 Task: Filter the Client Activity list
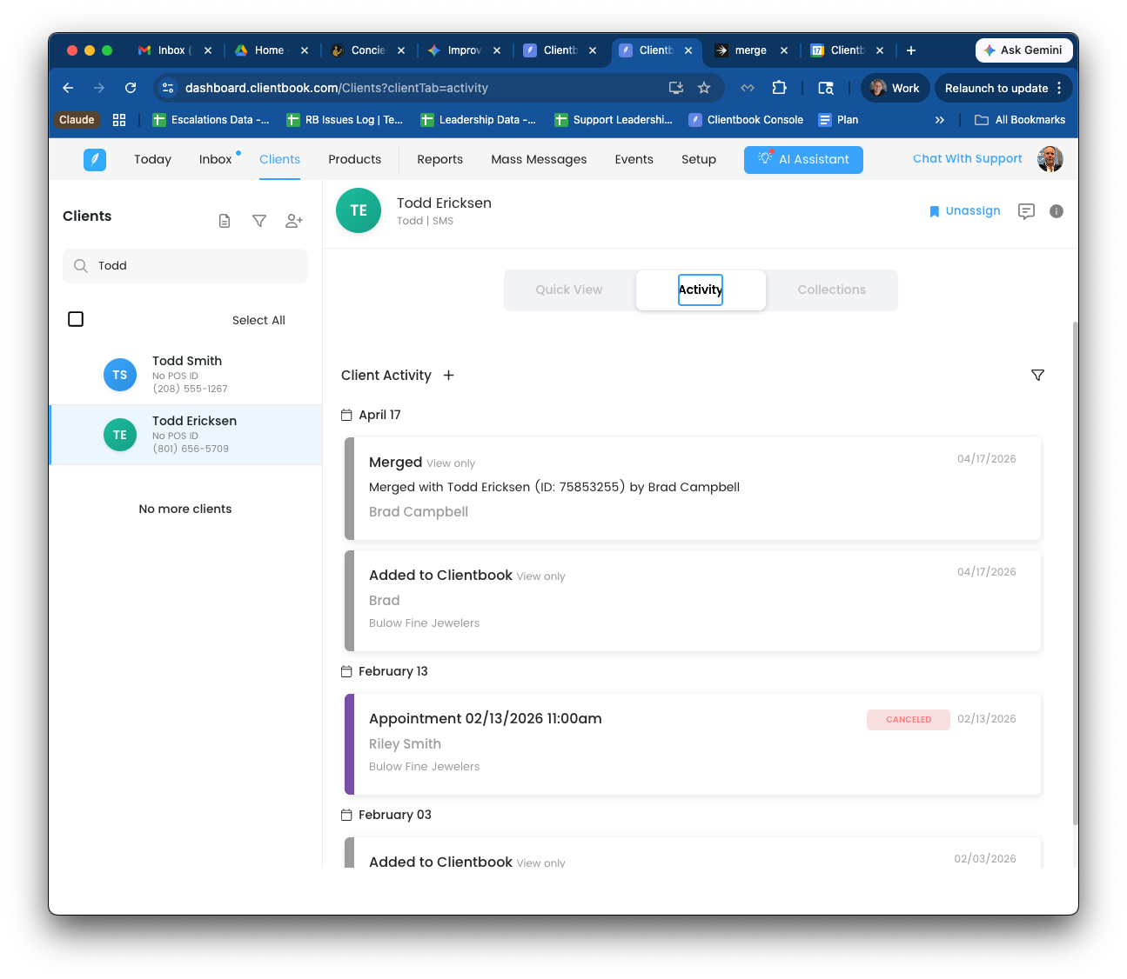[x=1037, y=375]
